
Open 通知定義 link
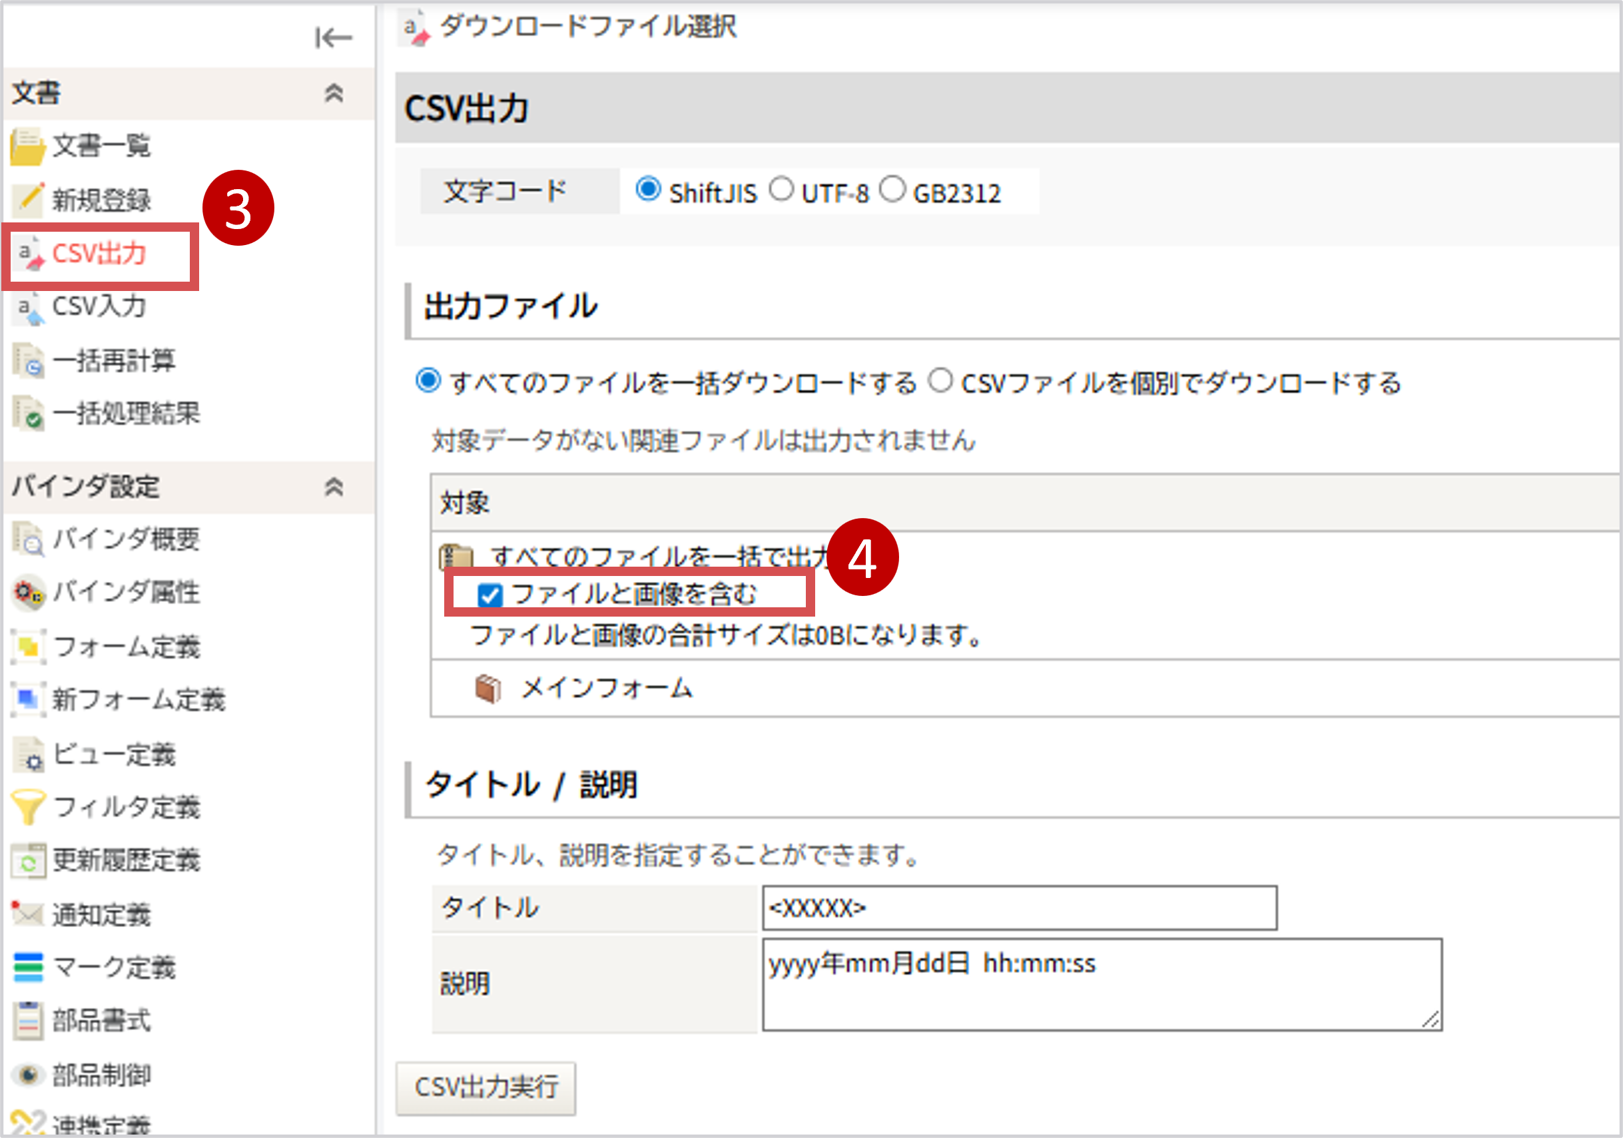pos(102,915)
